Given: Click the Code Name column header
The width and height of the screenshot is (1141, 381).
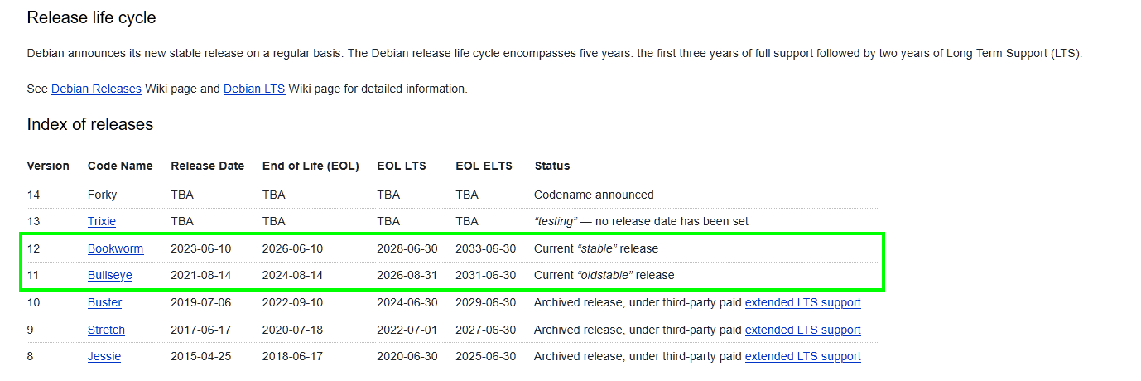Looking at the screenshot, I should 120,166.
